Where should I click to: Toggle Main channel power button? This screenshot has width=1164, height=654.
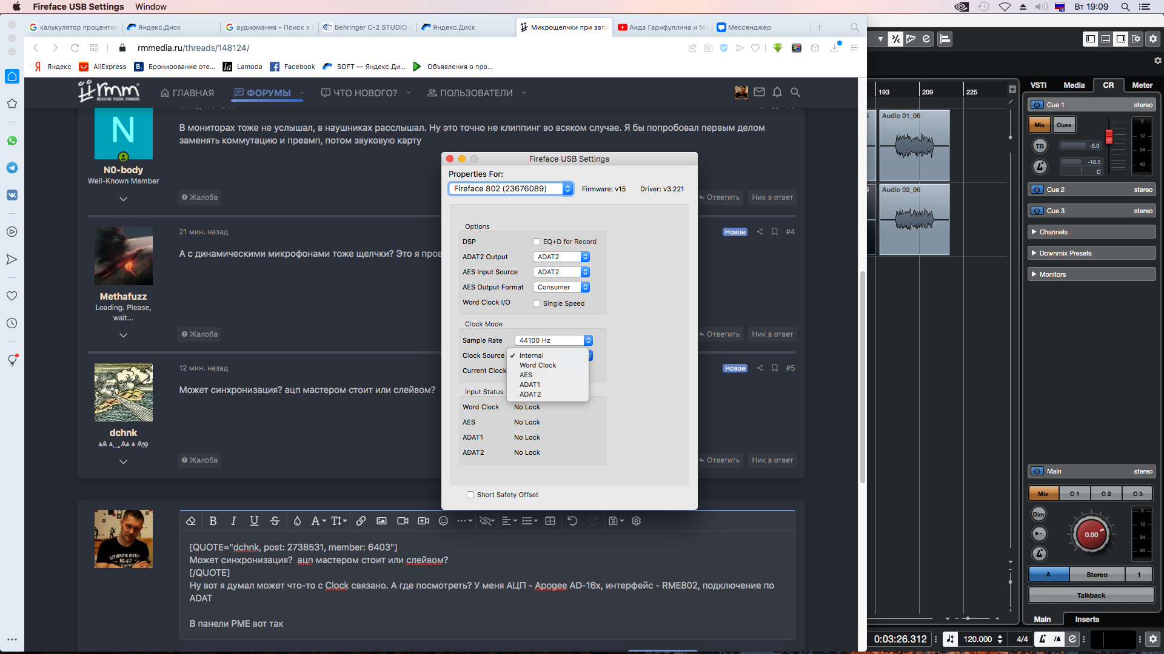[1037, 471]
